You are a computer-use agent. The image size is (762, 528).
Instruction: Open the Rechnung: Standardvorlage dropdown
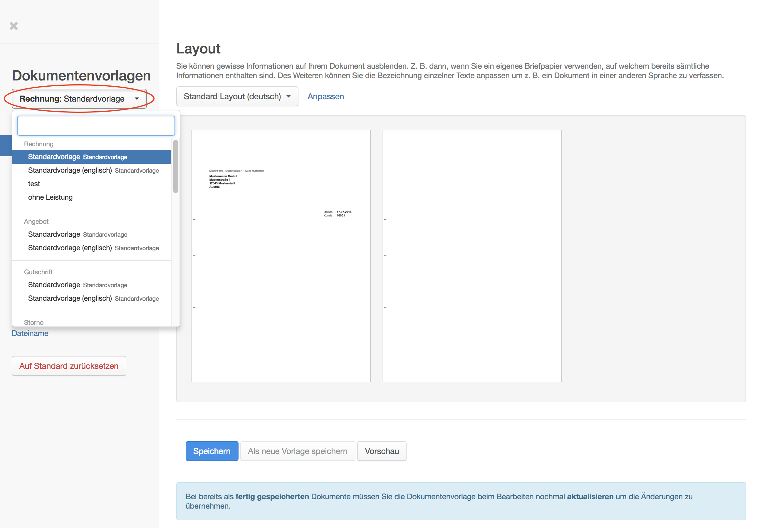coord(79,99)
